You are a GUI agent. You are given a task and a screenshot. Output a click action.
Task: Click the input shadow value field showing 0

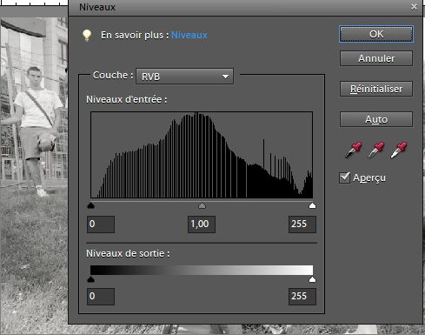click(x=101, y=224)
